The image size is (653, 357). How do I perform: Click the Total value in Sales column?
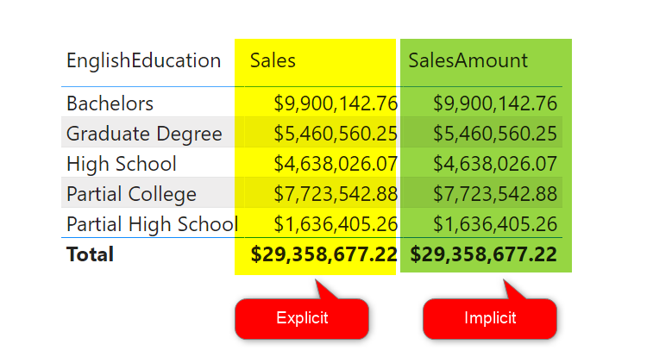(323, 254)
